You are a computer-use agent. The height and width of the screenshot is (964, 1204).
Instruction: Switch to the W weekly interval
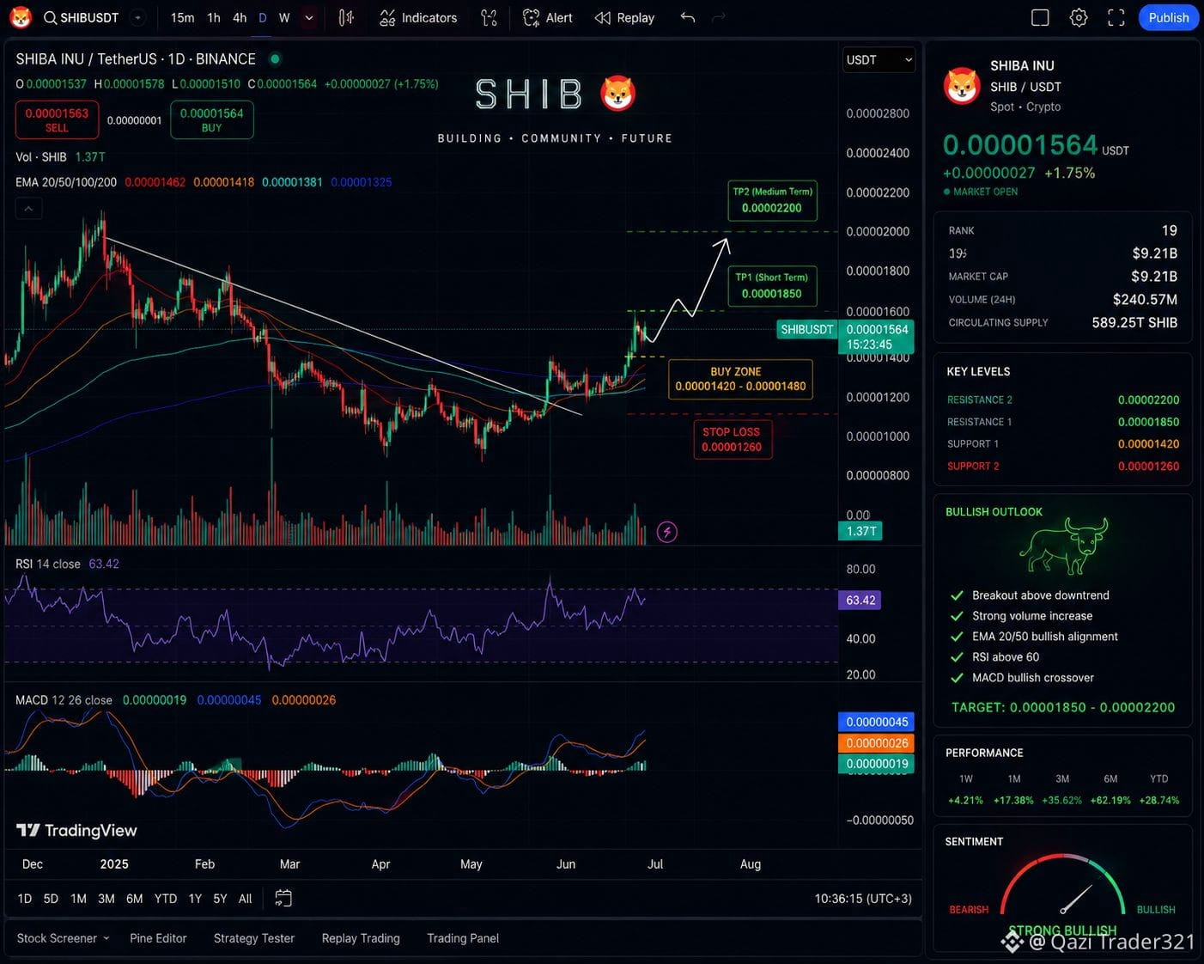point(284,18)
